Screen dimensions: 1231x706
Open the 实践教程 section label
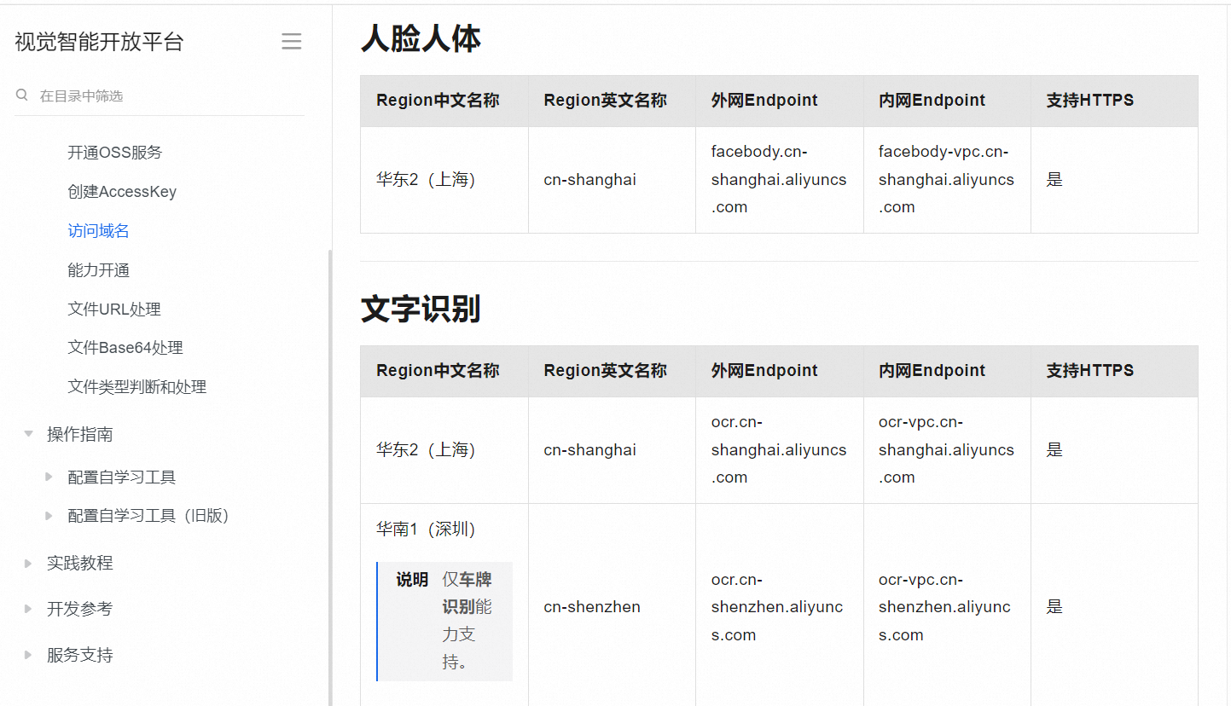point(80,563)
